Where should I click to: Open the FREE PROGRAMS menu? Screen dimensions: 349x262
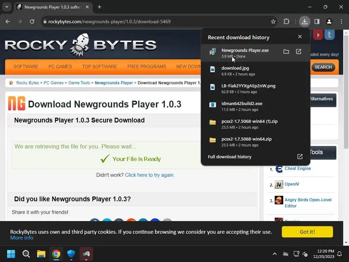click(x=147, y=67)
